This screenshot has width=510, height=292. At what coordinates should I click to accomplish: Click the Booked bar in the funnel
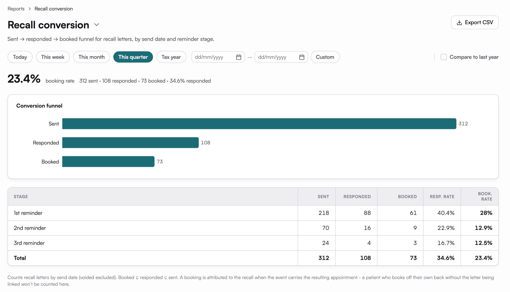[108, 162]
